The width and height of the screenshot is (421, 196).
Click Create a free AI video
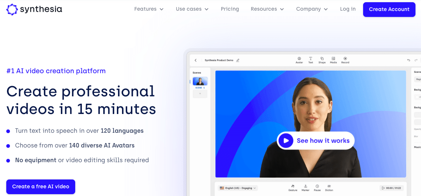pyautogui.click(x=41, y=187)
